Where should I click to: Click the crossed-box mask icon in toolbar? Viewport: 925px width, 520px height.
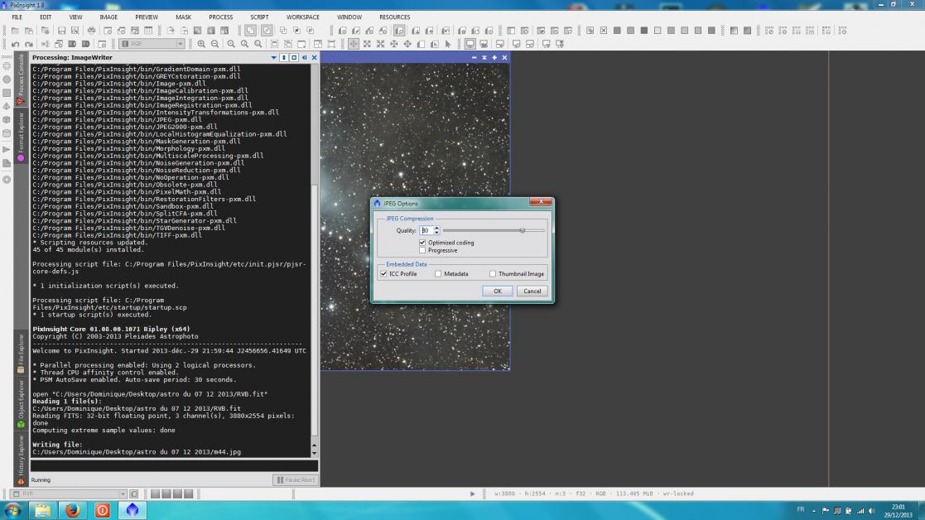(x=604, y=31)
